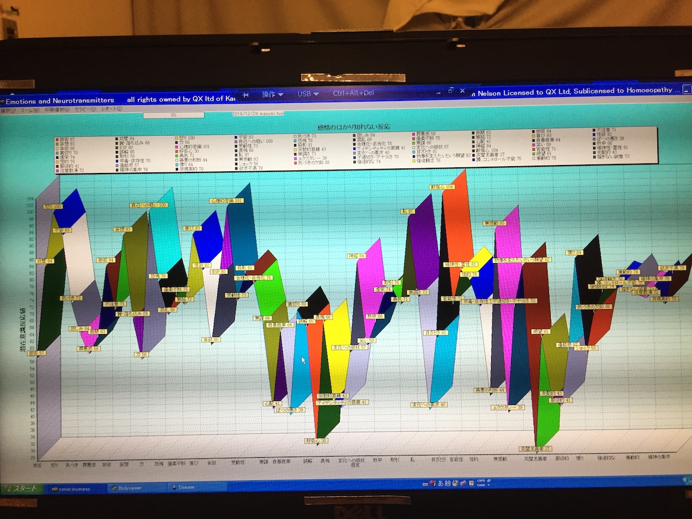Click the あ IME input mode icon
The image size is (692, 519).
(x=440, y=483)
